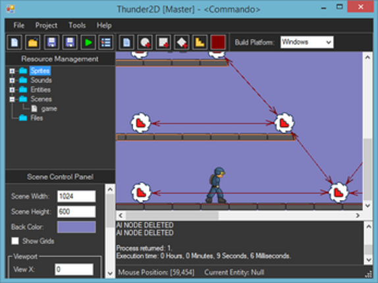
Task: Open project using the folder icon
Action: (x=33, y=43)
